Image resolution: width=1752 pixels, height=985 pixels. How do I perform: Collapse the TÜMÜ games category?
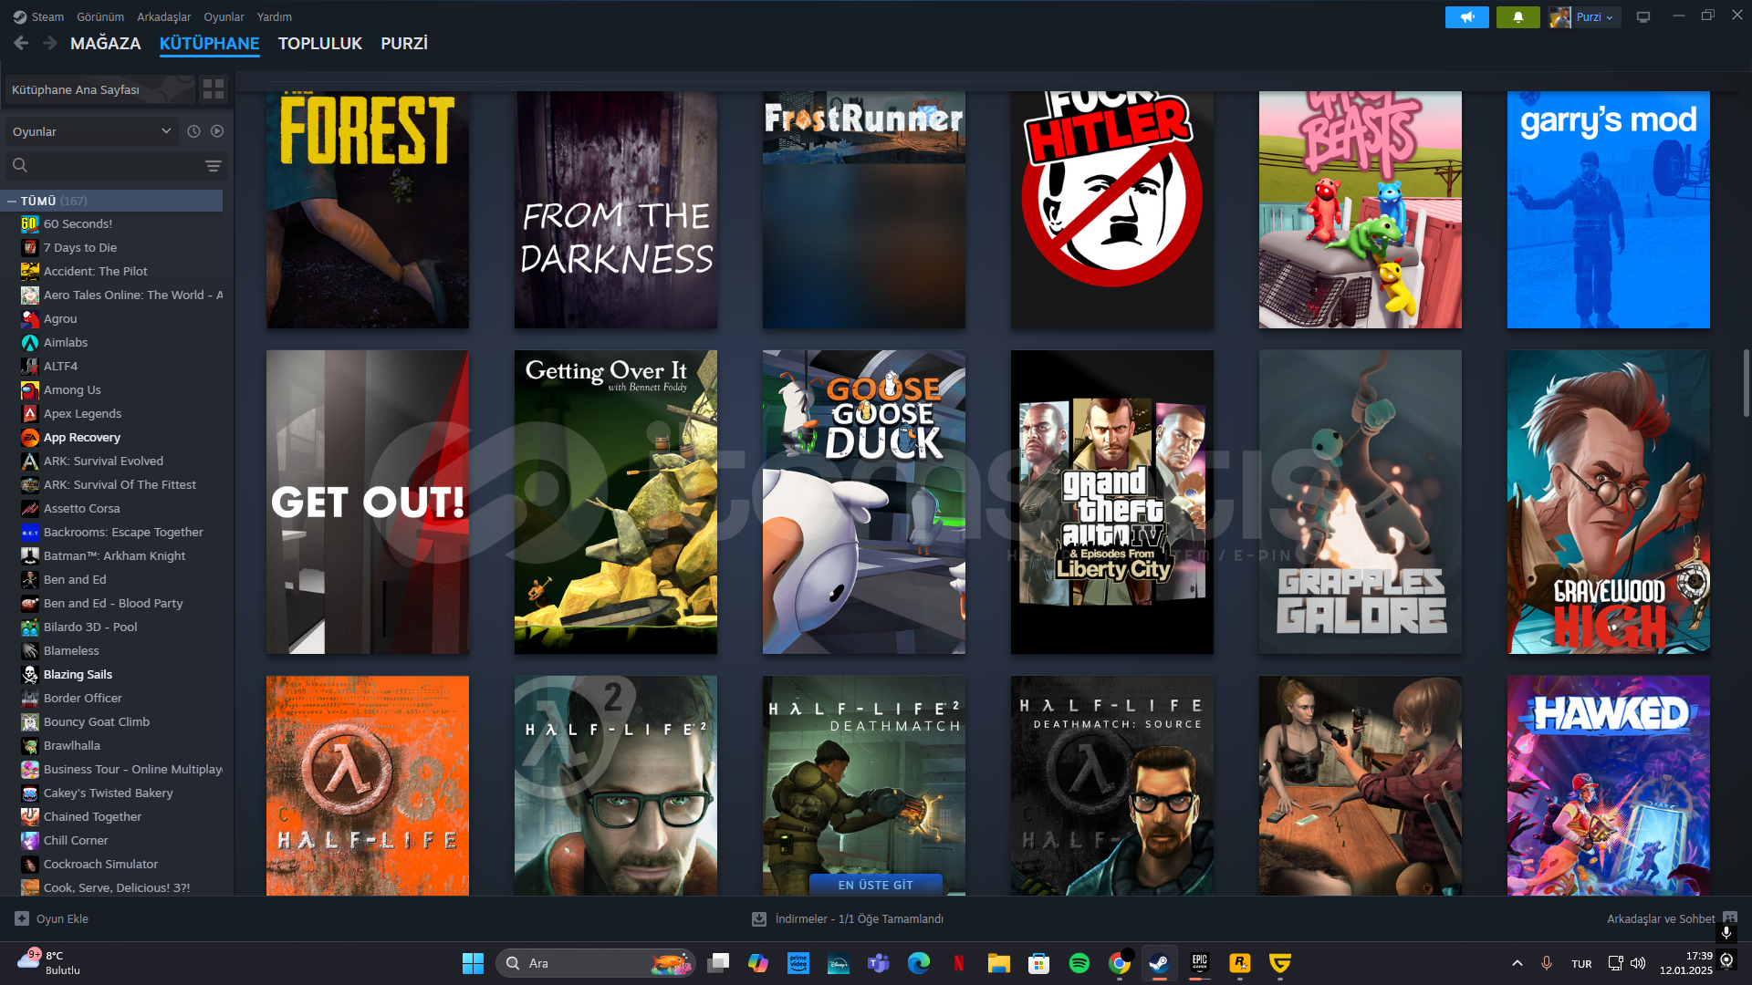point(12,201)
